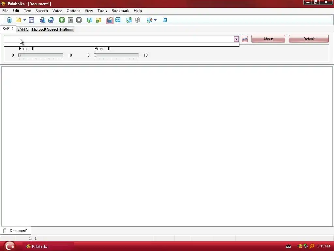
Task: Click the Default settings button
Action: [x=309, y=39]
